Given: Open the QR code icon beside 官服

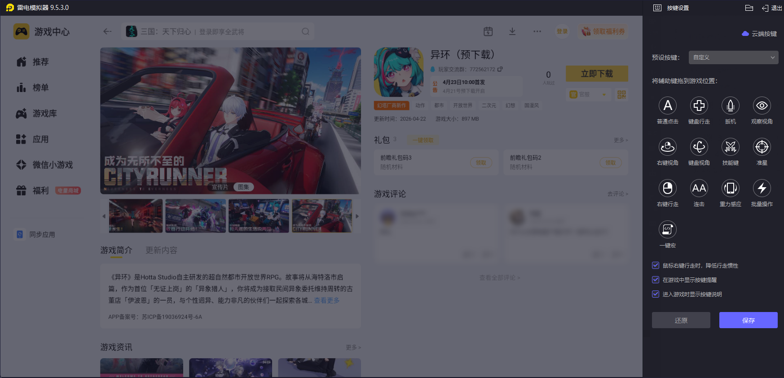Looking at the screenshot, I should 621,94.
